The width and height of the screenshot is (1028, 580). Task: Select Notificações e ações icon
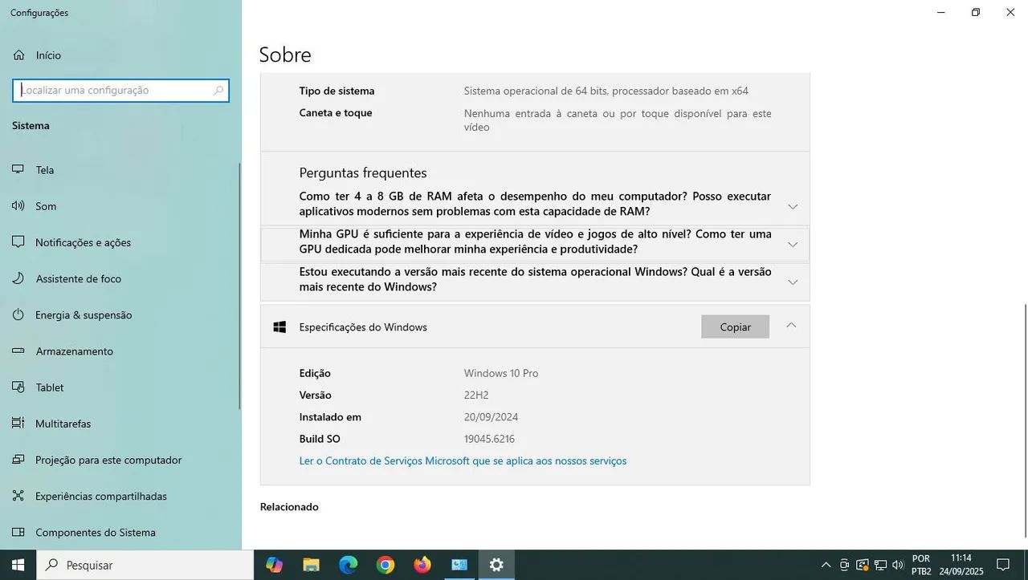coord(18,242)
